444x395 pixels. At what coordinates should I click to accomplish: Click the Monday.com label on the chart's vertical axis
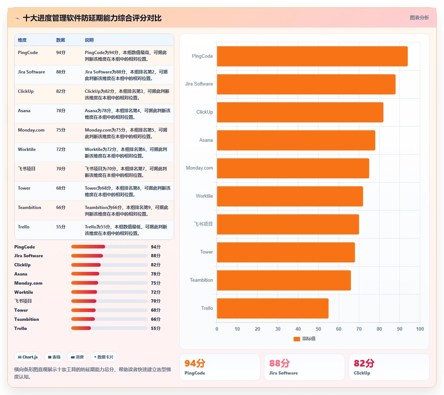pyautogui.click(x=199, y=168)
